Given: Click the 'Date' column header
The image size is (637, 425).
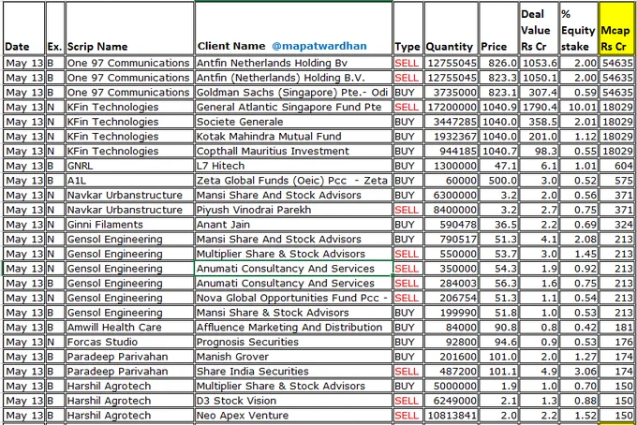Looking at the screenshot, I should pyautogui.click(x=24, y=28).
